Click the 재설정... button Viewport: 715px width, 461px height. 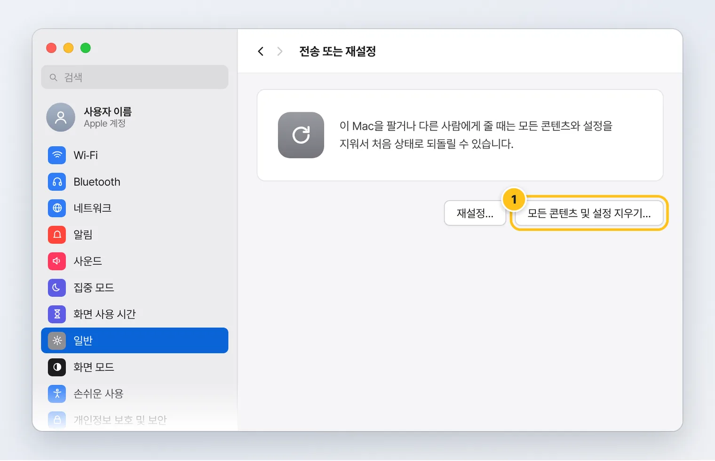pos(475,213)
